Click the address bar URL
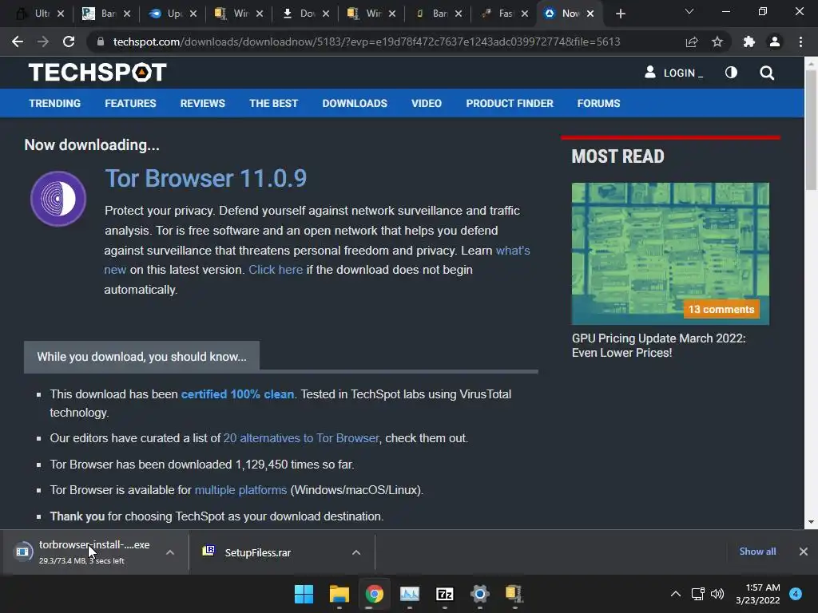The width and height of the screenshot is (818, 613). pyautogui.click(x=366, y=42)
